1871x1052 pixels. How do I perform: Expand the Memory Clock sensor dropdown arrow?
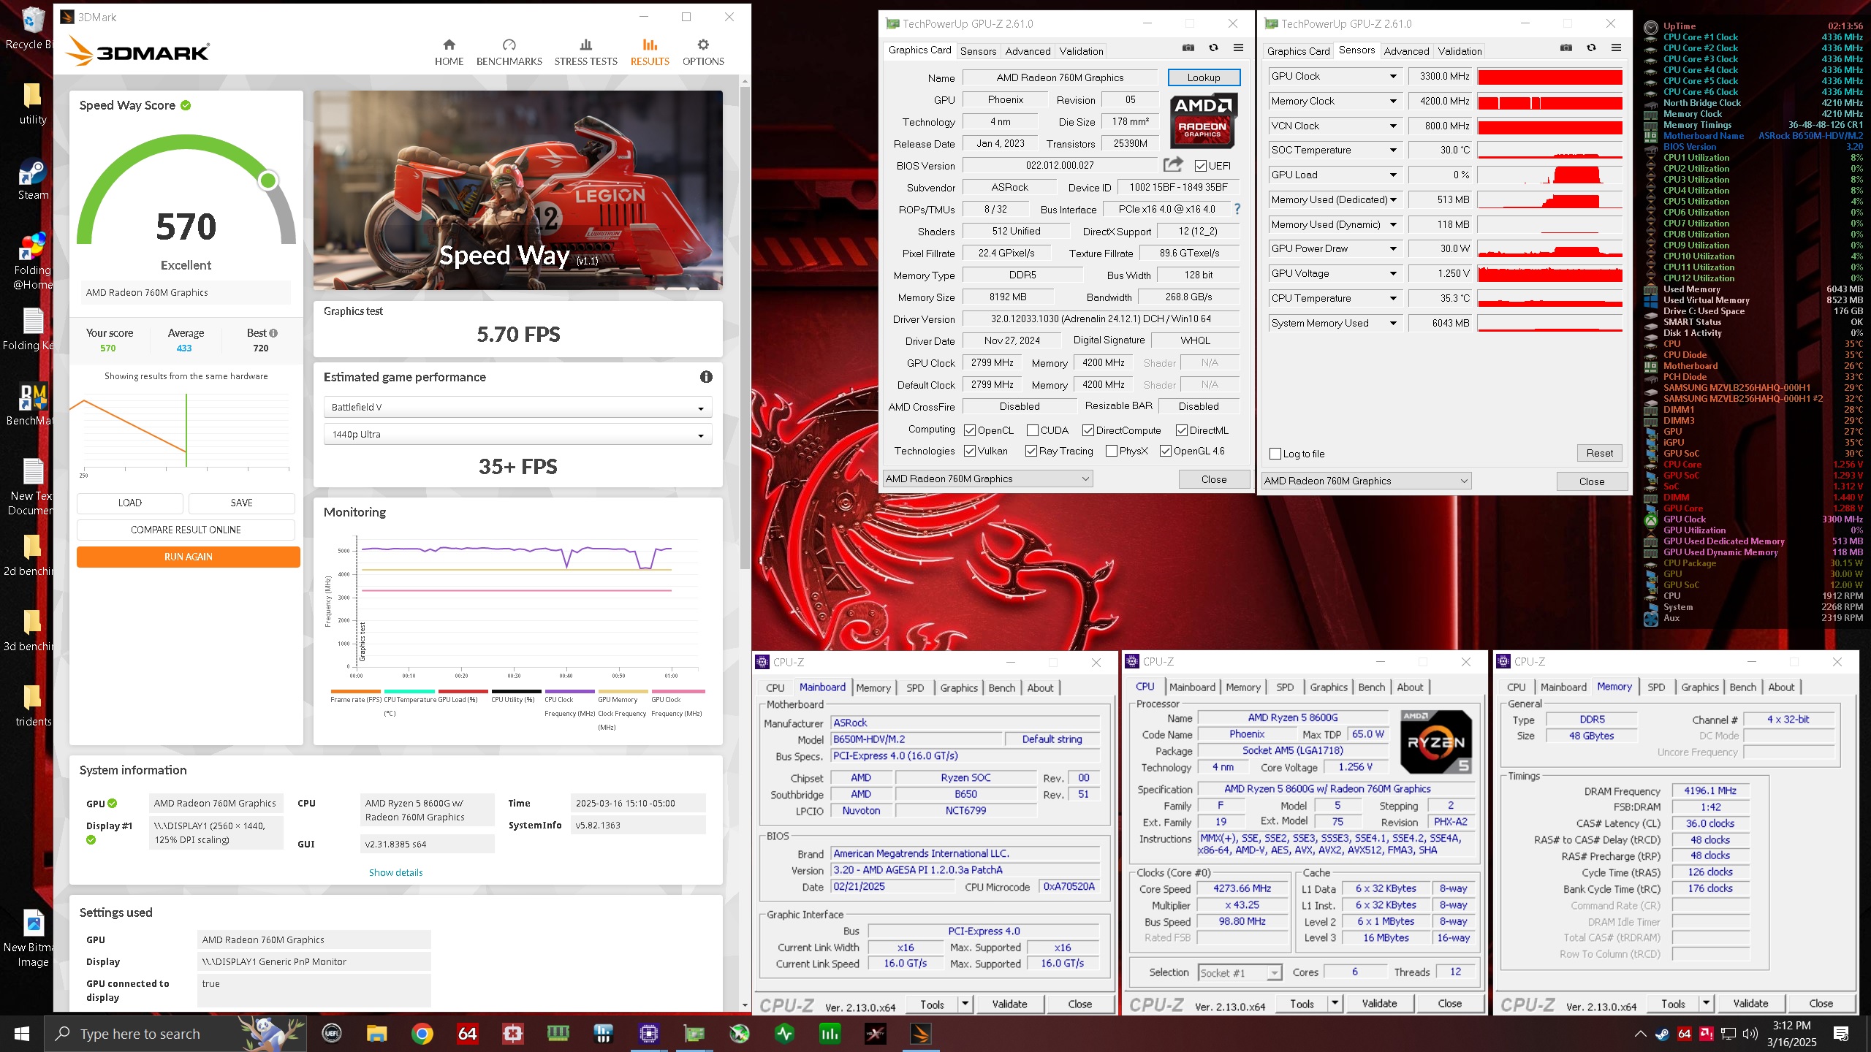click(1393, 101)
